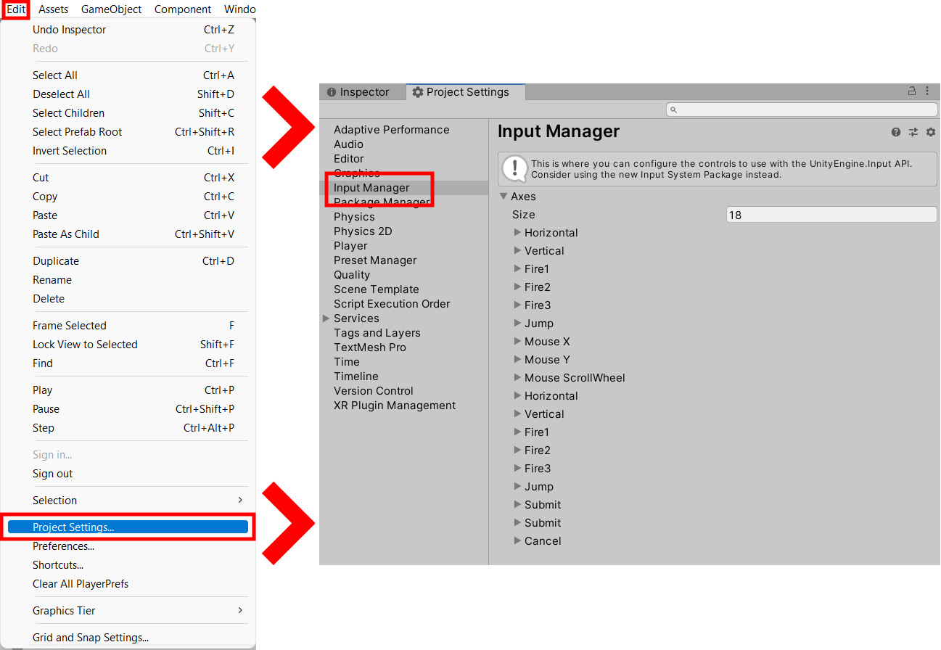
Task: Select the Project Settings tab
Action: coord(466,92)
